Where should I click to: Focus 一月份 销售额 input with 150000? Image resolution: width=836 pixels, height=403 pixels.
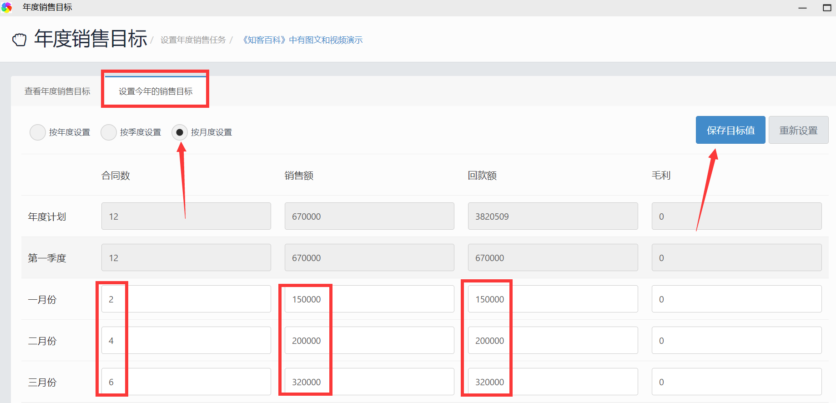[x=369, y=299]
